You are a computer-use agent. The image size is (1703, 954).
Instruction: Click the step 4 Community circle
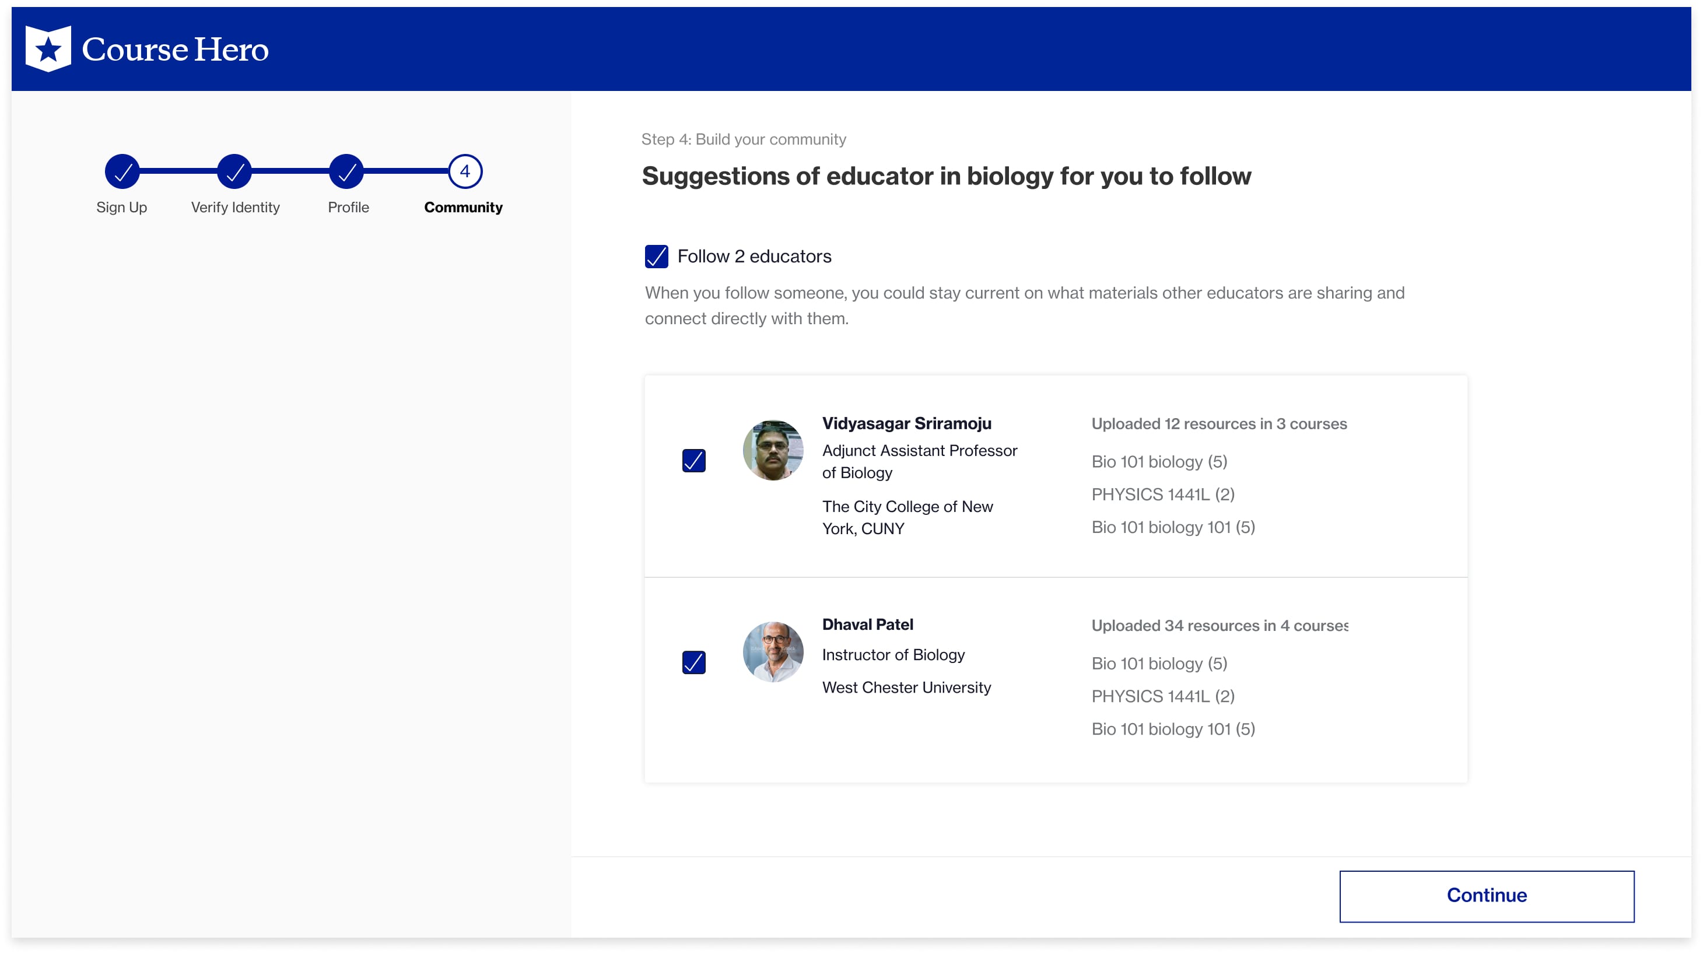(x=465, y=172)
